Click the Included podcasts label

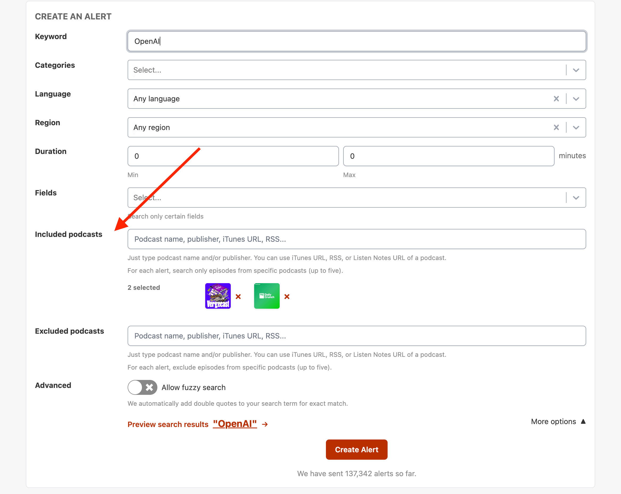(69, 234)
